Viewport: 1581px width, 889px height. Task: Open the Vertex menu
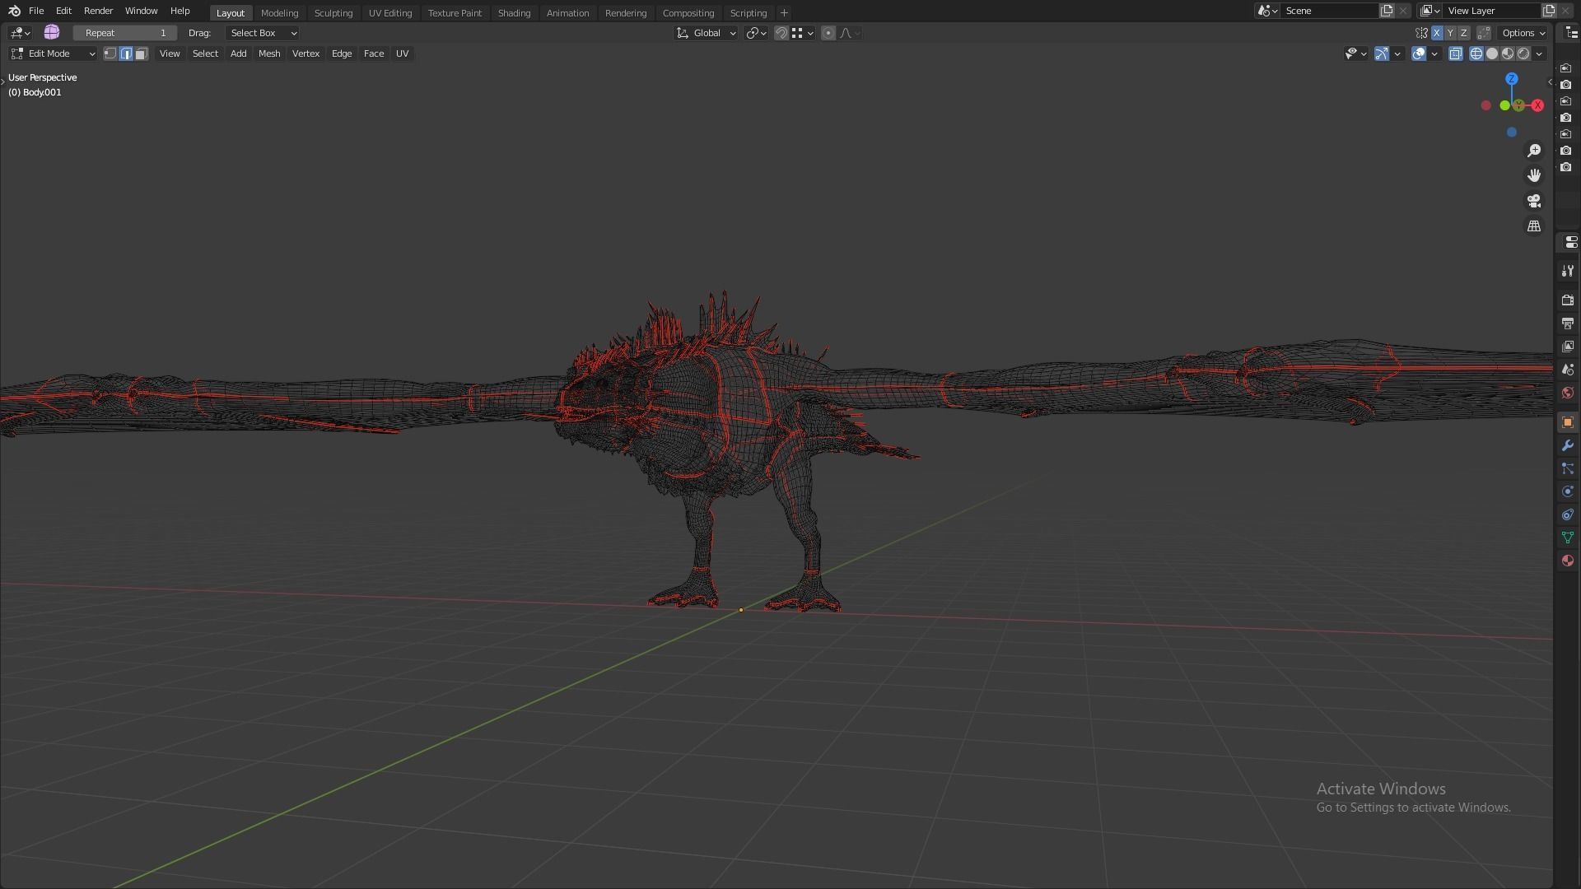click(305, 54)
